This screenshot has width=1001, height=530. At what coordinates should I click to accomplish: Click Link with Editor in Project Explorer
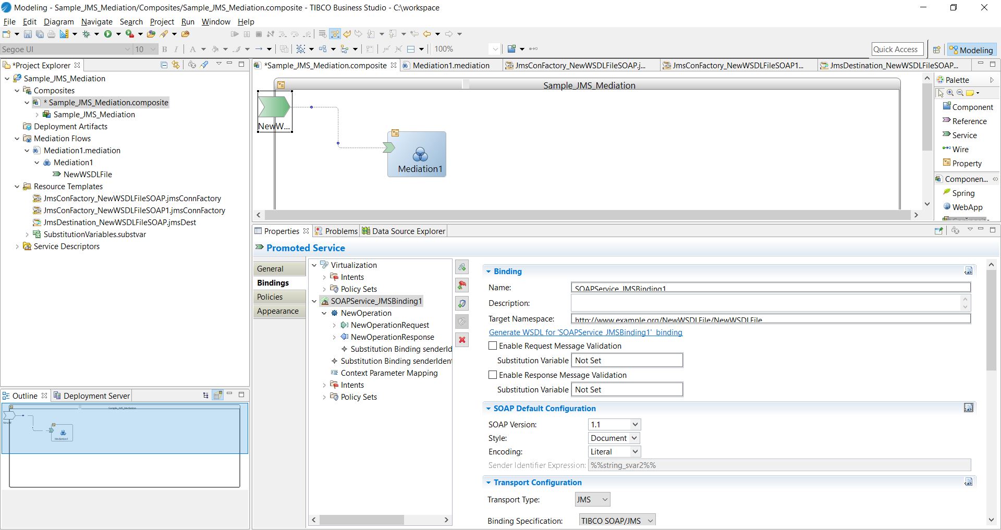click(176, 65)
